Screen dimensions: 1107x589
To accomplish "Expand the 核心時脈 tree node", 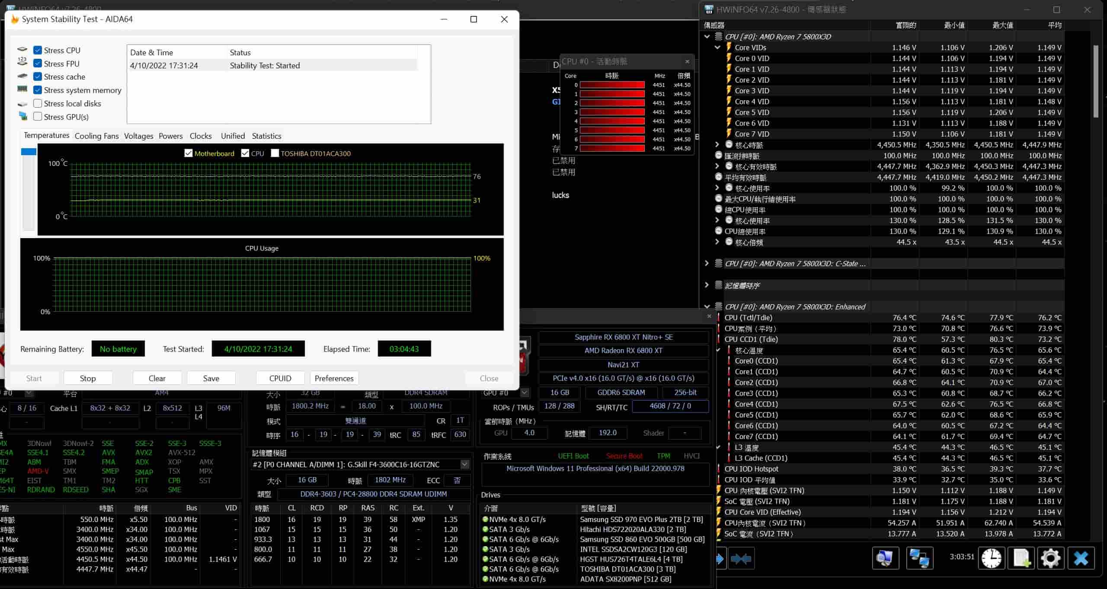I will 717,144.
